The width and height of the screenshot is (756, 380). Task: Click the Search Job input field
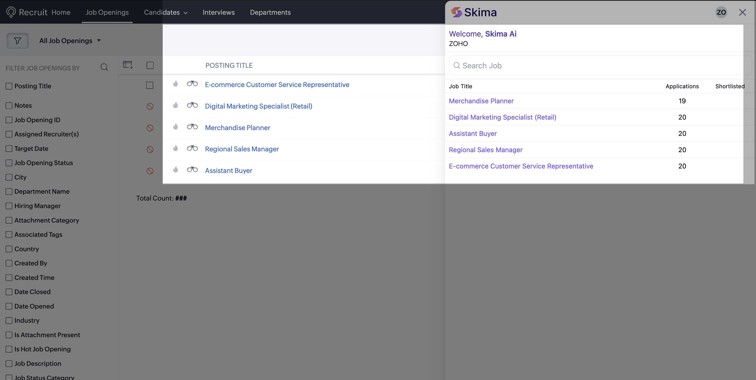(x=599, y=66)
